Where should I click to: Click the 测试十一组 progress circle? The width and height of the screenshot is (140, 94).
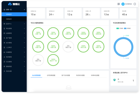coord(53,60)
